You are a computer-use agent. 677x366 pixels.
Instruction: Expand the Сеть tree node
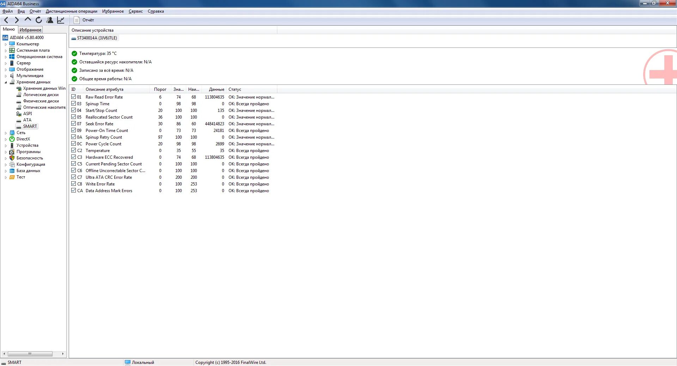click(6, 133)
